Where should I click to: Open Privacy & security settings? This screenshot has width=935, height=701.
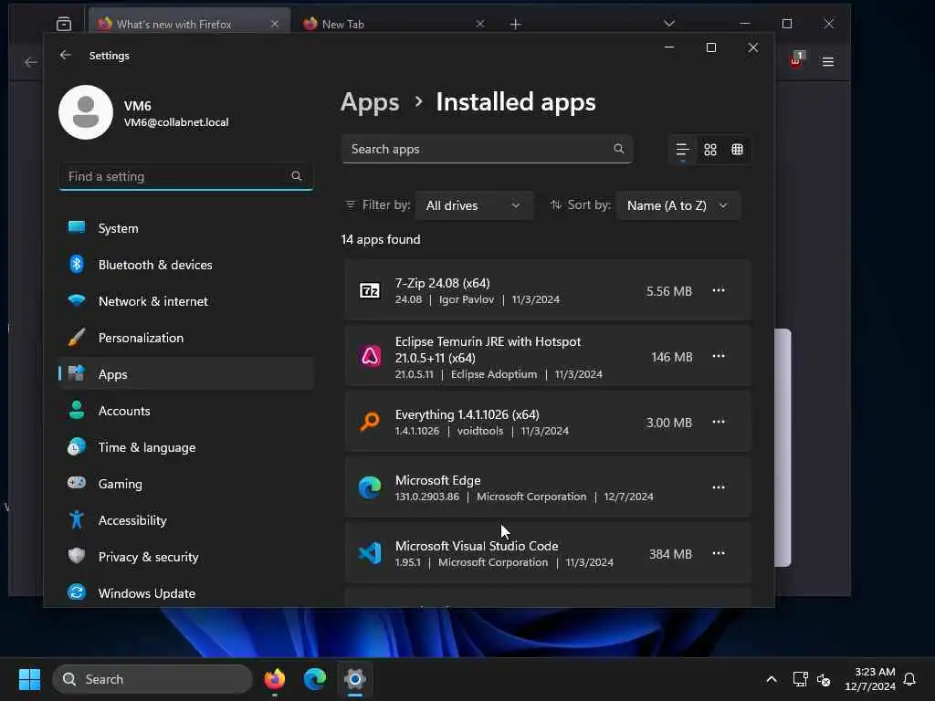pos(186,556)
